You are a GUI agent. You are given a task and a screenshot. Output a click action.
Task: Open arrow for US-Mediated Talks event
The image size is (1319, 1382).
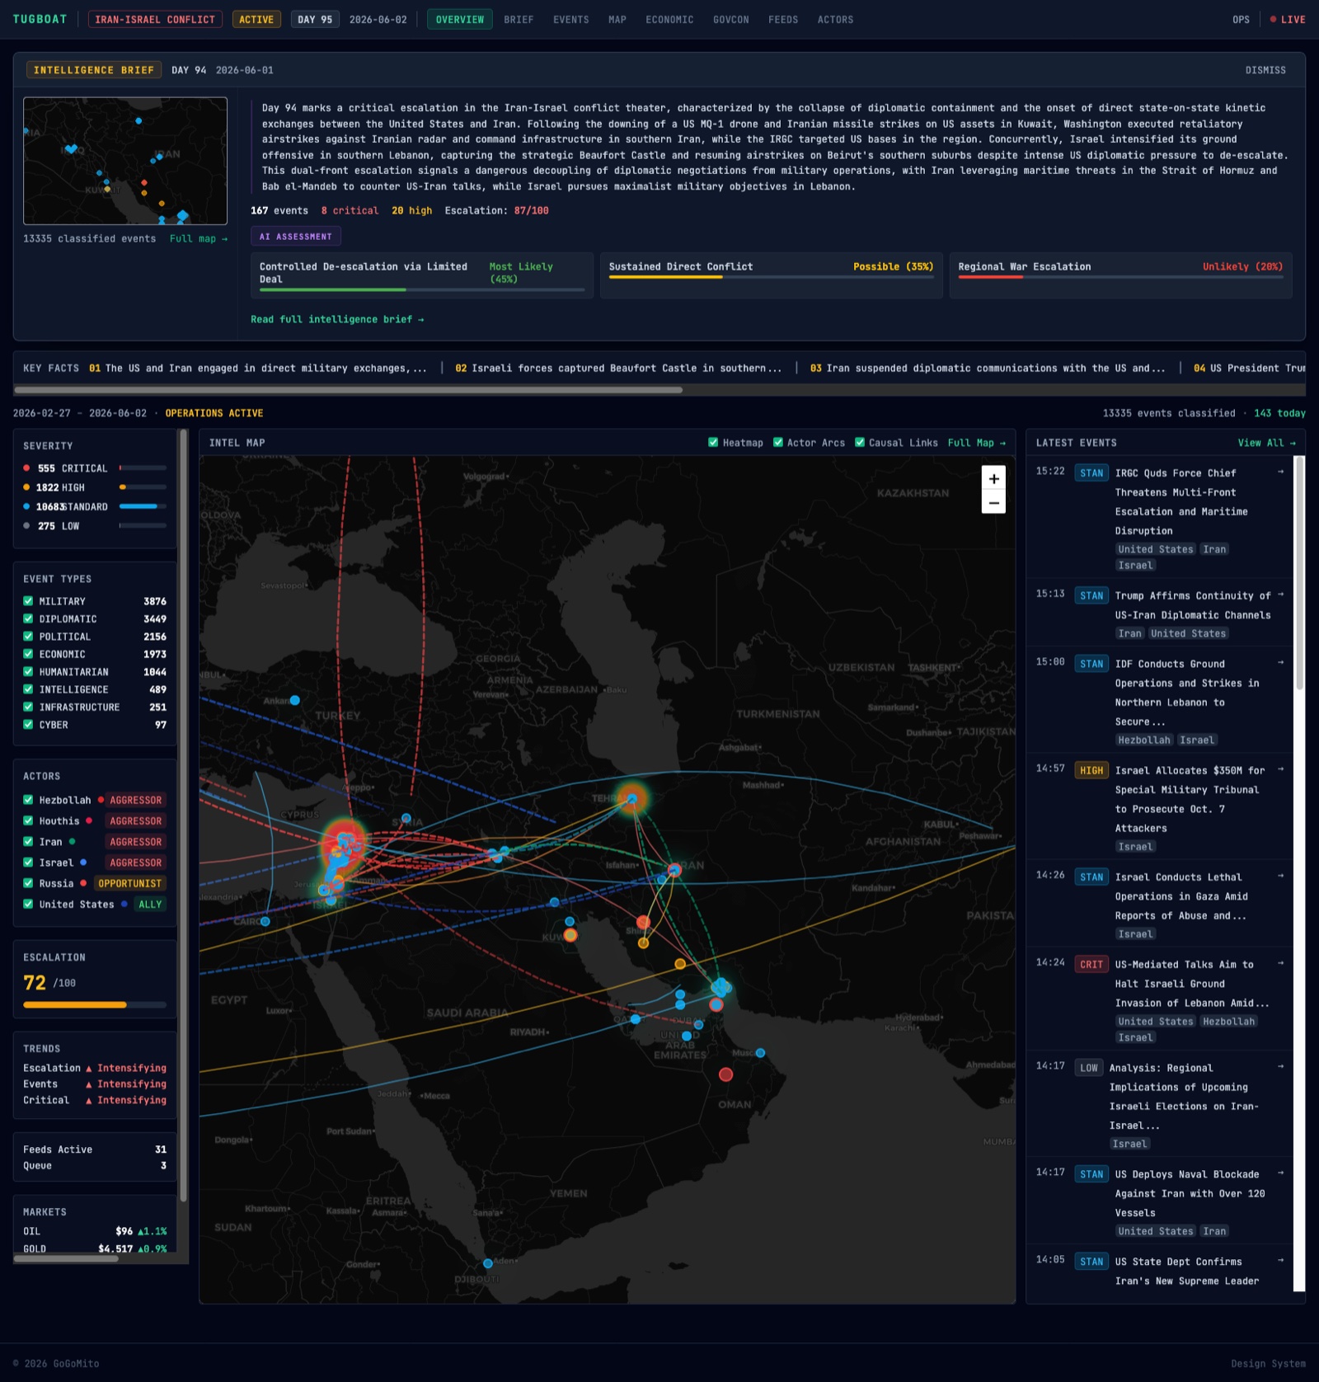1281,964
